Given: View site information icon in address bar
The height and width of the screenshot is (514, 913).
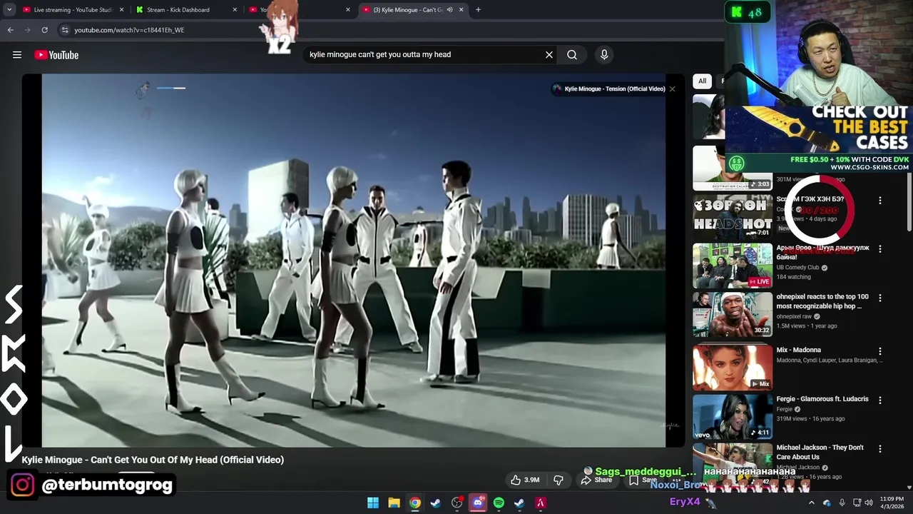Looking at the screenshot, I should (65, 30).
